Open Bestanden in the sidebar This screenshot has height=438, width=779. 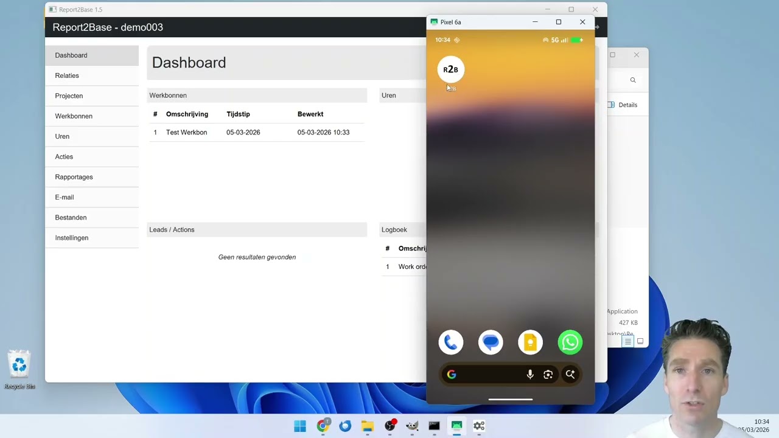point(92,217)
